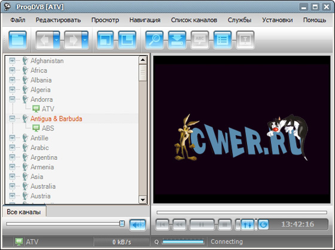
Task: Toggle mute with the speaker button
Action: 138,225
